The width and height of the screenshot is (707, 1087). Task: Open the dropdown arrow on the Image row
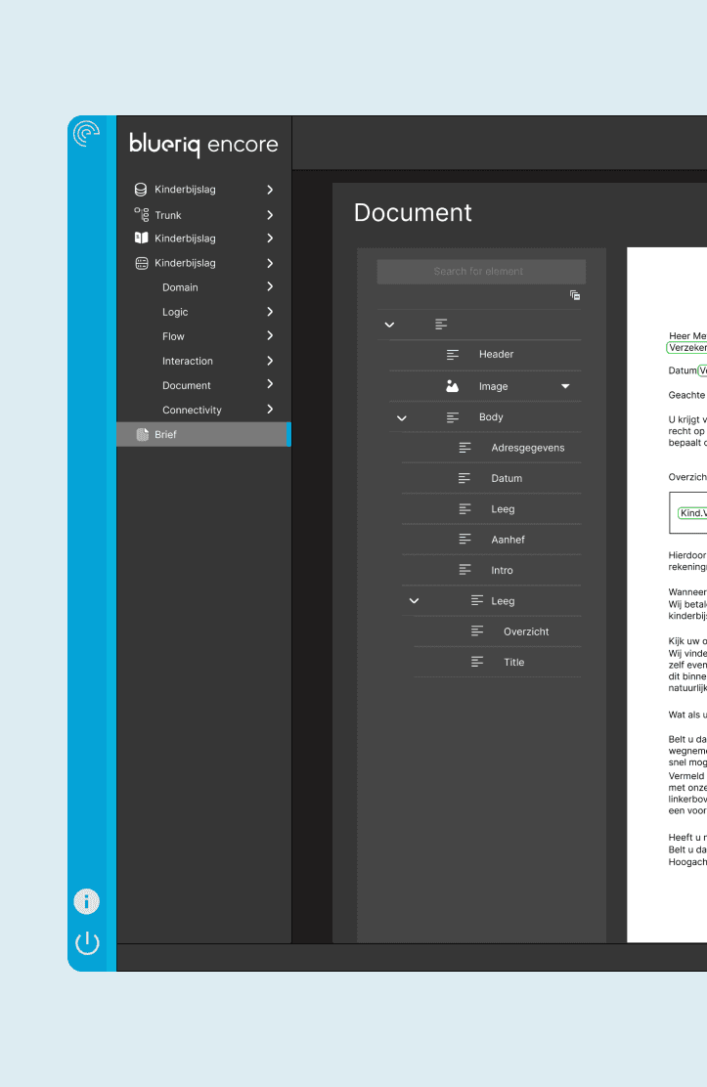(x=565, y=386)
